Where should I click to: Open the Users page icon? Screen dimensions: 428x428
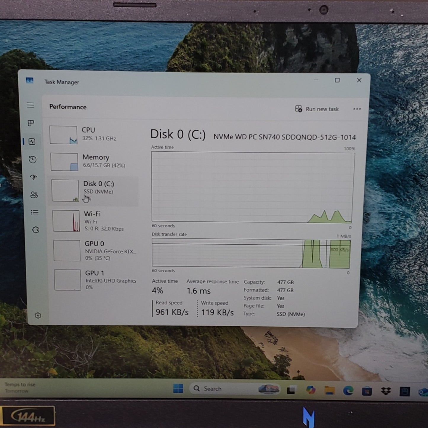[34, 195]
